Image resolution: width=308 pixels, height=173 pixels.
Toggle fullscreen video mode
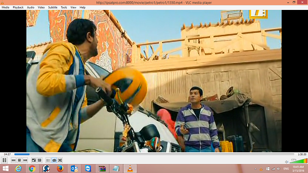[34, 160]
